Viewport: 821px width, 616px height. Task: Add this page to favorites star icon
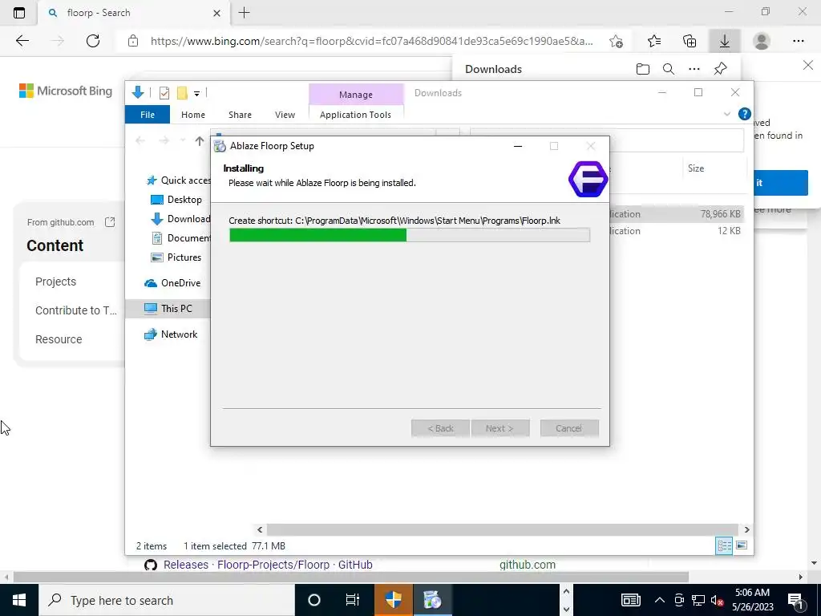point(617,41)
